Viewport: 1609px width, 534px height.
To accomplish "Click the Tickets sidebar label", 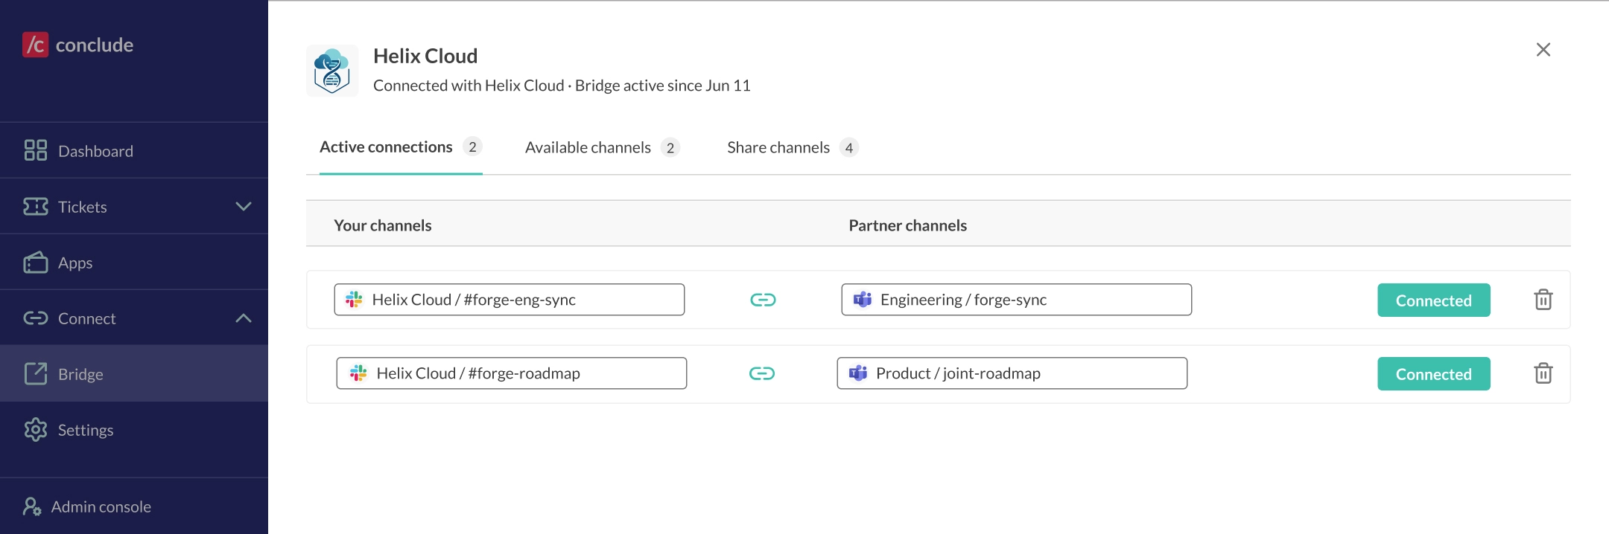I will tap(83, 207).
